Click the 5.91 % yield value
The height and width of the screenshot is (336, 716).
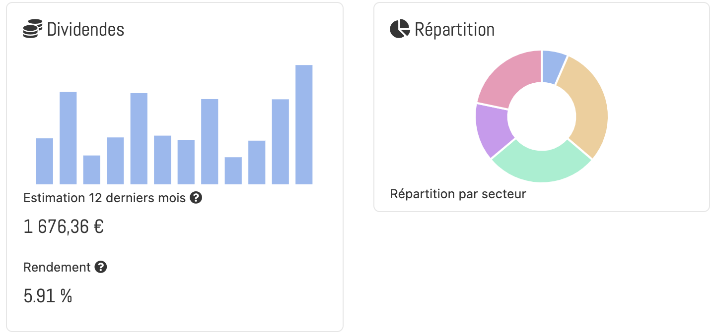click(47, 295)
